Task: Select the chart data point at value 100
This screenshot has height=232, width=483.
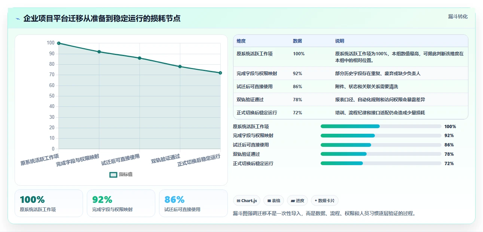Action: pos(59,43)
